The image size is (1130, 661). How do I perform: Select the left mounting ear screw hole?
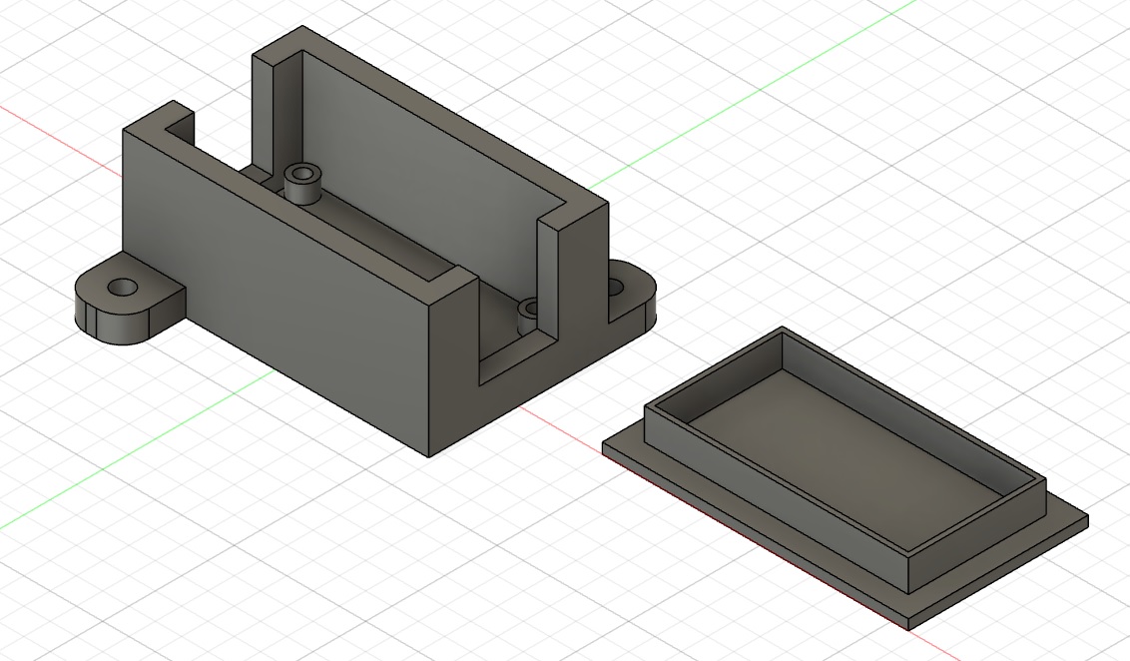tap(123, 288)
